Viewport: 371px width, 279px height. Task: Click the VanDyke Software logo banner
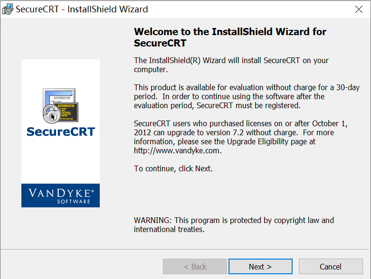tap(60, 195)
